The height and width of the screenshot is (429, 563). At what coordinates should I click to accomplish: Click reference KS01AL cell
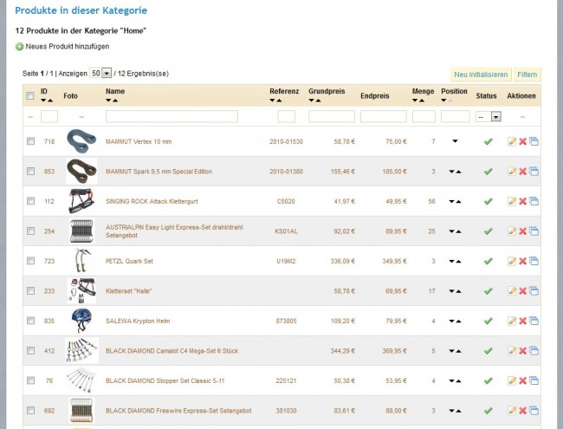[286, 231]
